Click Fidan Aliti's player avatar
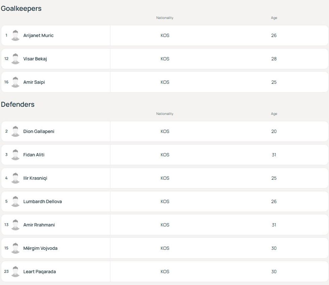329x285 pixels. (15, 155)
